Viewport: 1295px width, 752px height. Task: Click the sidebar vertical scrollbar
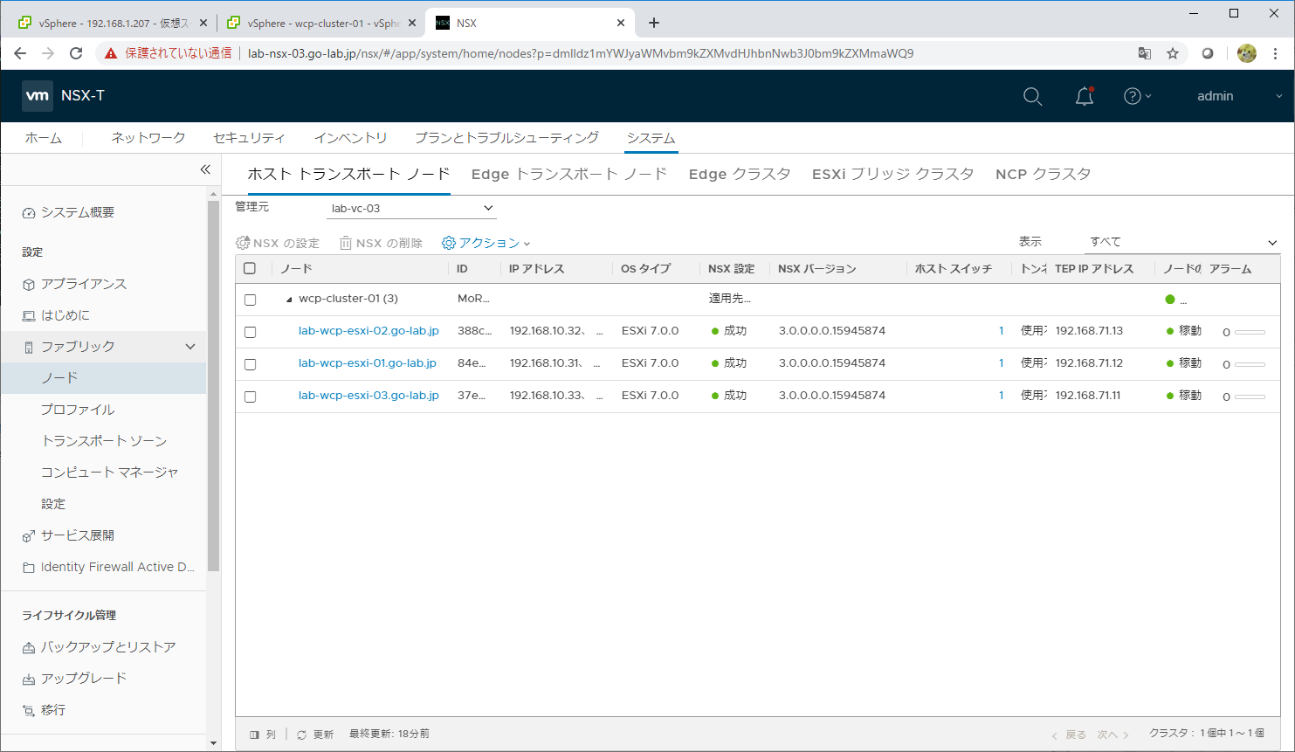coord(214,384)
